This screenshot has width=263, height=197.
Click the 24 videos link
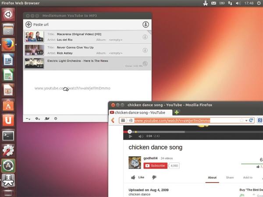[x=167, y=158]
